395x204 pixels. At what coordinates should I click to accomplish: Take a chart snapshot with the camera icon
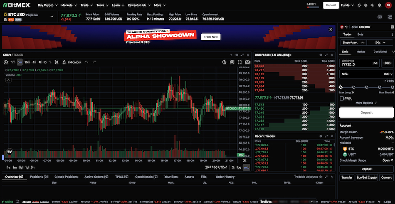pos(247,62)
